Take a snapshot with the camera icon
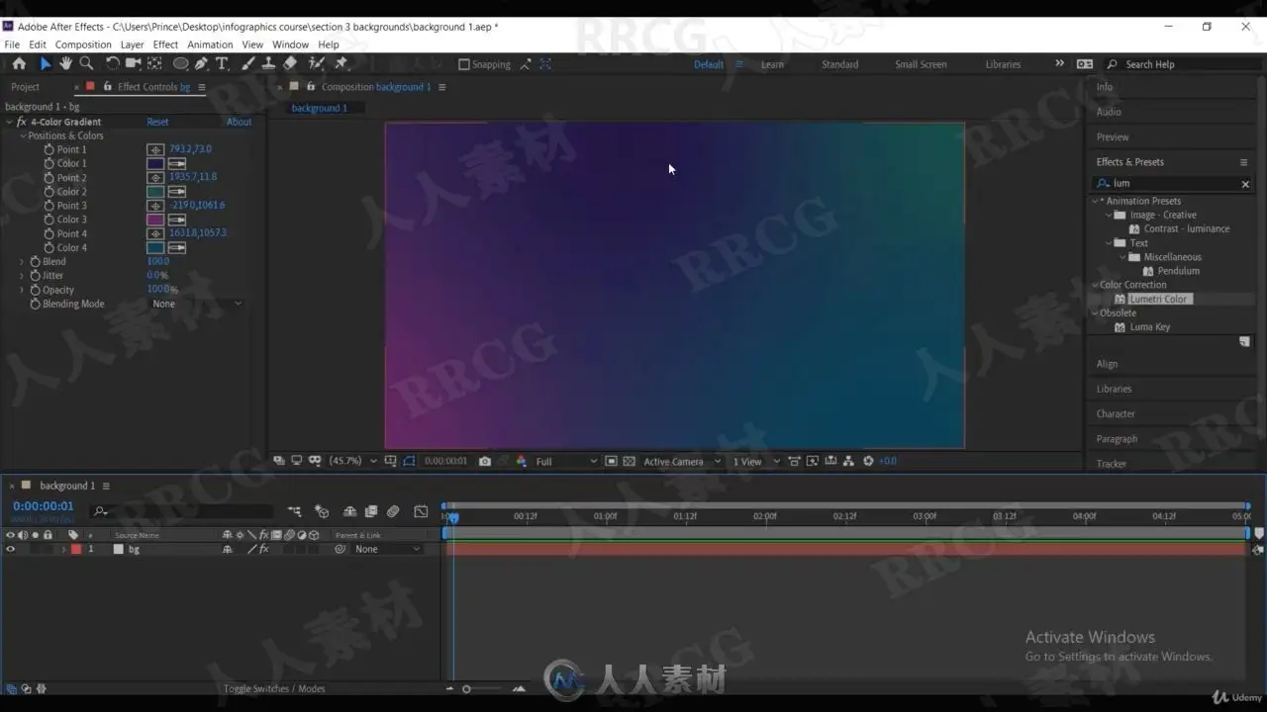 pos(484,461)
